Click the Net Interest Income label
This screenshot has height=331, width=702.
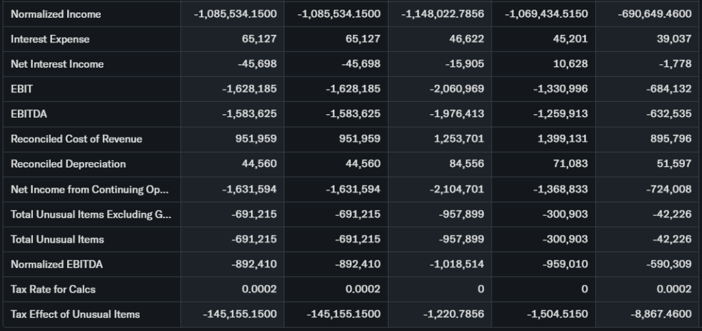click(57, 64)
